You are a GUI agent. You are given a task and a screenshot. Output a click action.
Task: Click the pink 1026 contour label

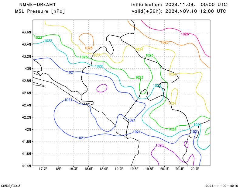pyautogui.click(x=185, y=34)
